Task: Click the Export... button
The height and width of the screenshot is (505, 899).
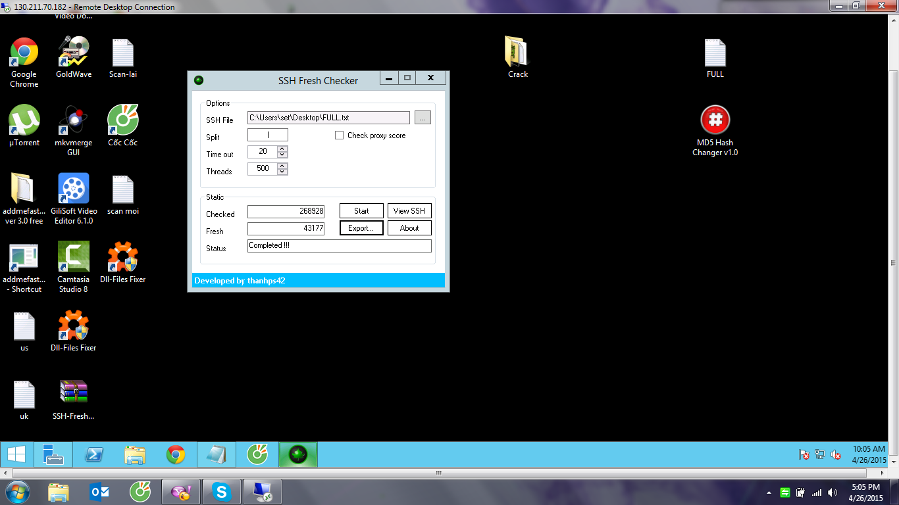Action: 361,228
